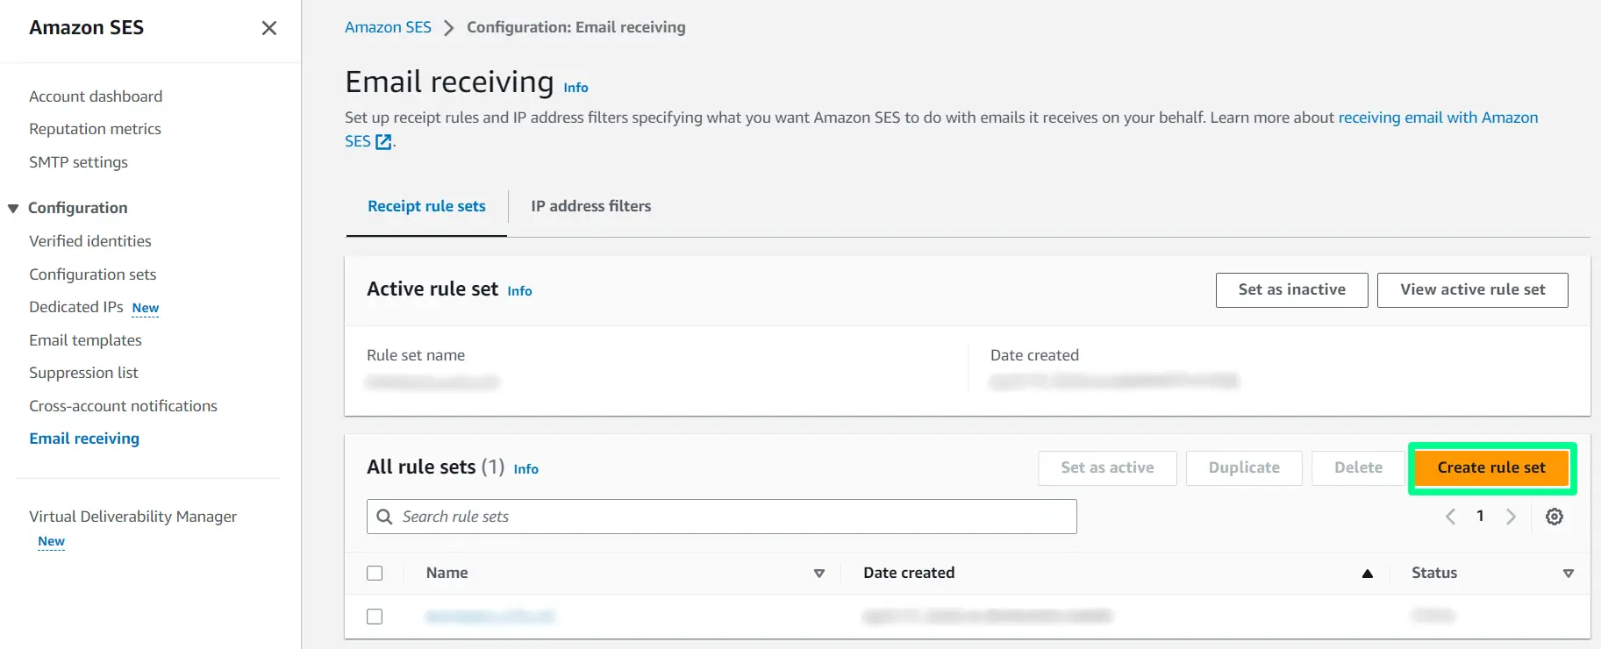The width and height of the screenshot is (1601, 649).
Task: Sort by Name column arrow
Action: click(x=819, y=574)
